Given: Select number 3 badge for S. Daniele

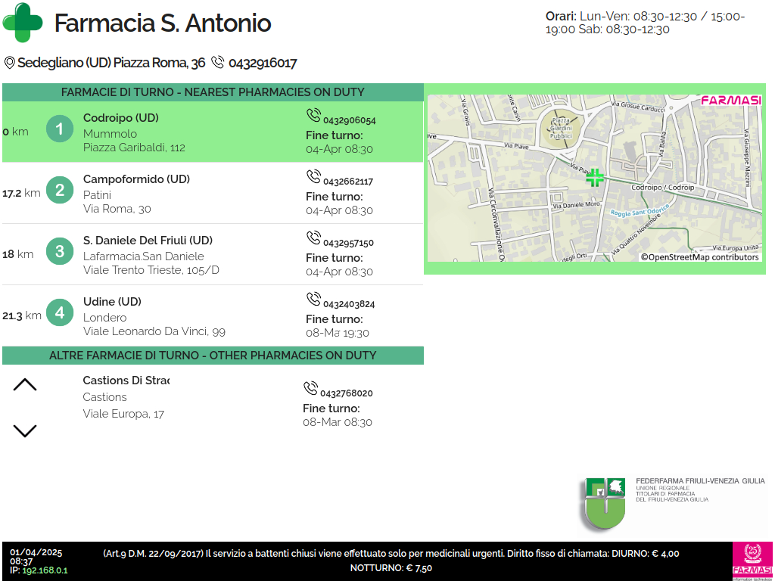Looking at the screenshot, I should click(60, 252).
